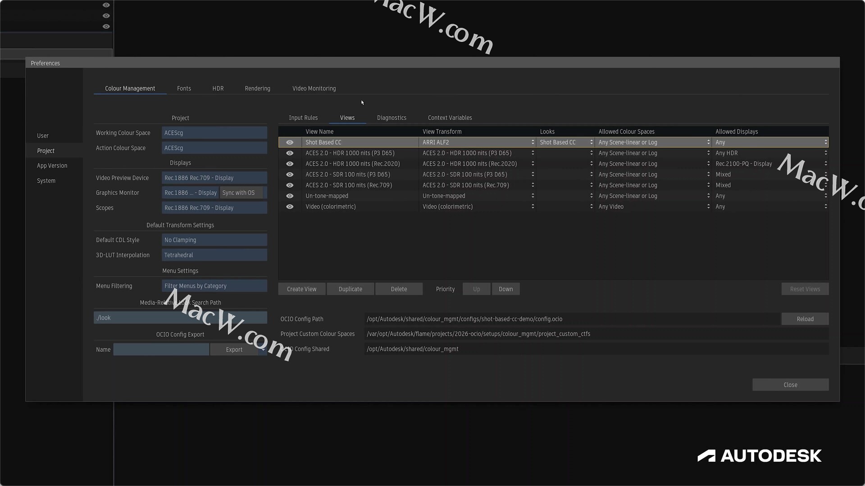Toggle eye for ACES 2.0 SDR 100 nits (P3 D65)
This screenshot has width=865, height=486.
tap(290, 175)
